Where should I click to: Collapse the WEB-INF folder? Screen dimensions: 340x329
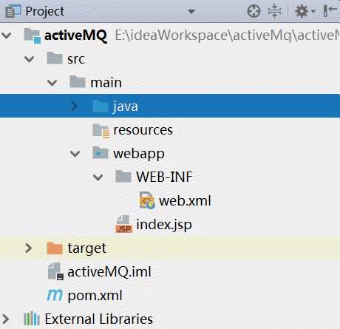(x=98, y=177)
